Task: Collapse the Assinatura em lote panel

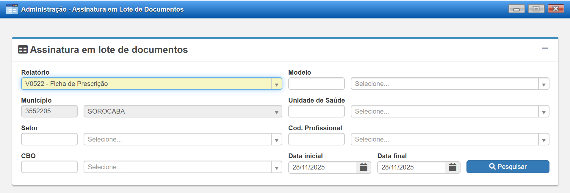Action: click(x=545, y=48)
